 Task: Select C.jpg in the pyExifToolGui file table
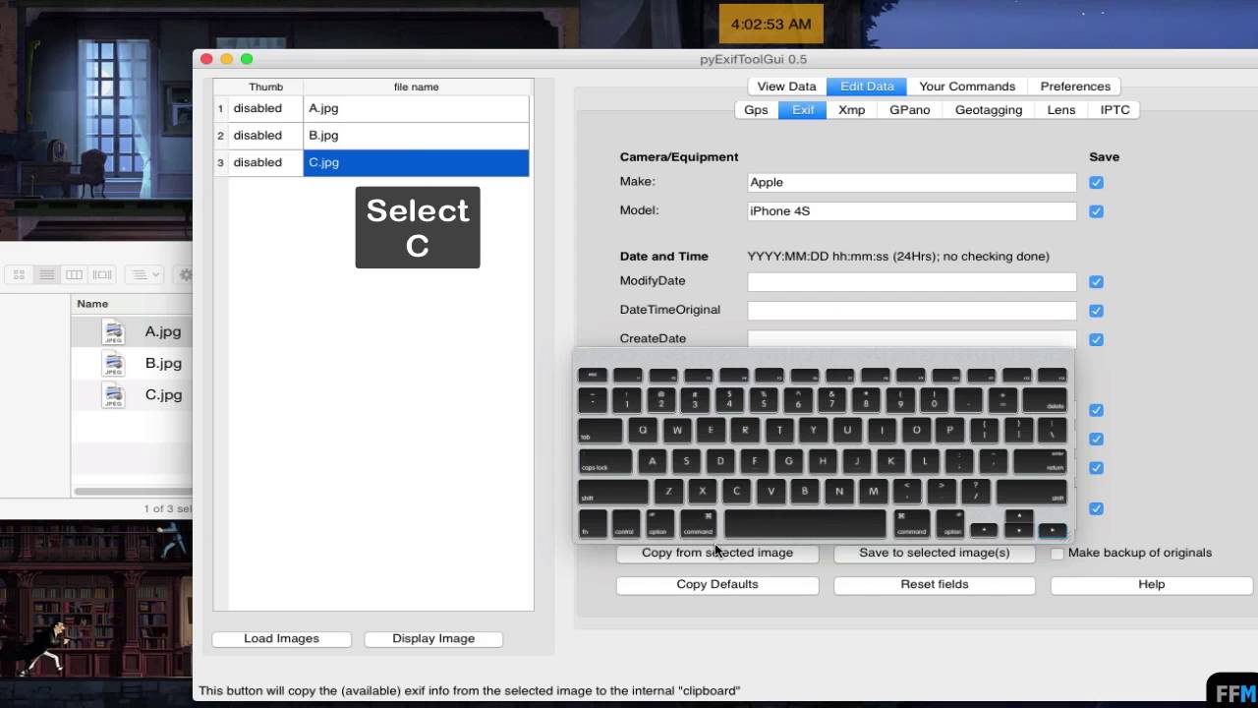[417, 163]
